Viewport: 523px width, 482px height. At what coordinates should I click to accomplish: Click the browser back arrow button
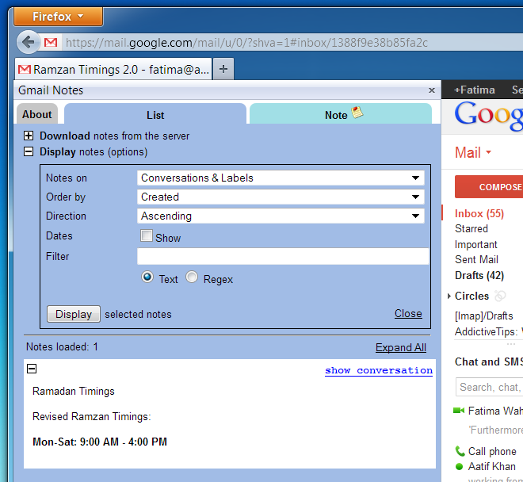pos(29,42)
